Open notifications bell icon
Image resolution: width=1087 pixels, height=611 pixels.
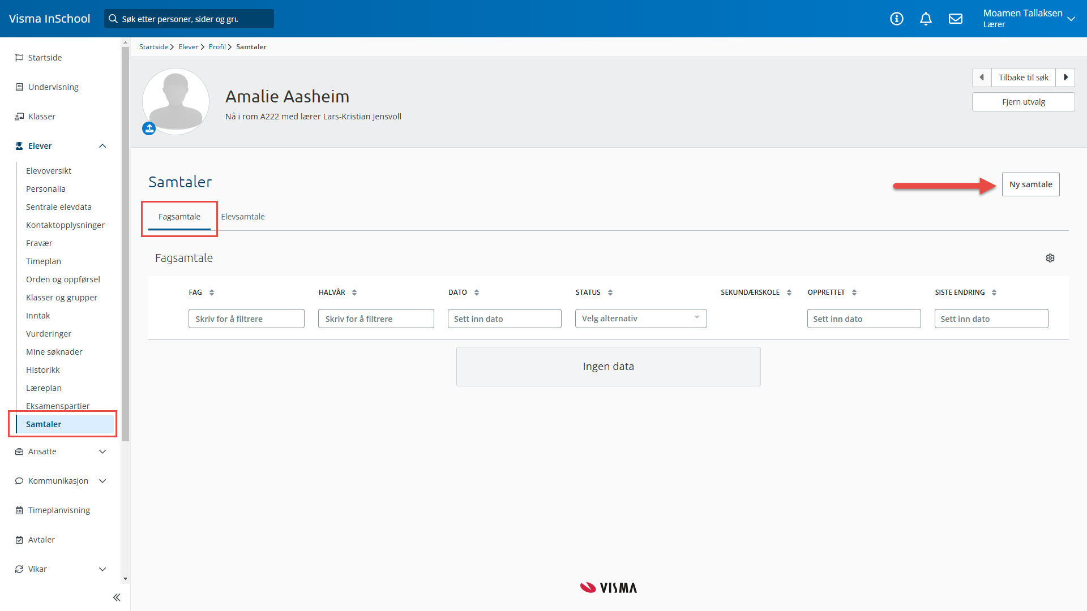(926, 19)
